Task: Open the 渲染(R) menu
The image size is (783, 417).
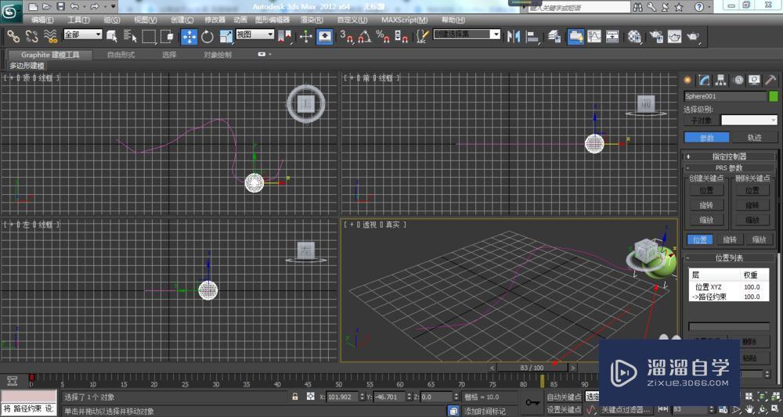Action: point(312,20)
